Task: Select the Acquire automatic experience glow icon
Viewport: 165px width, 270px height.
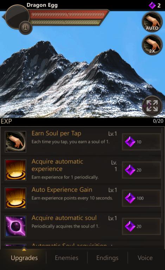Action: click(x=15, y=170)
